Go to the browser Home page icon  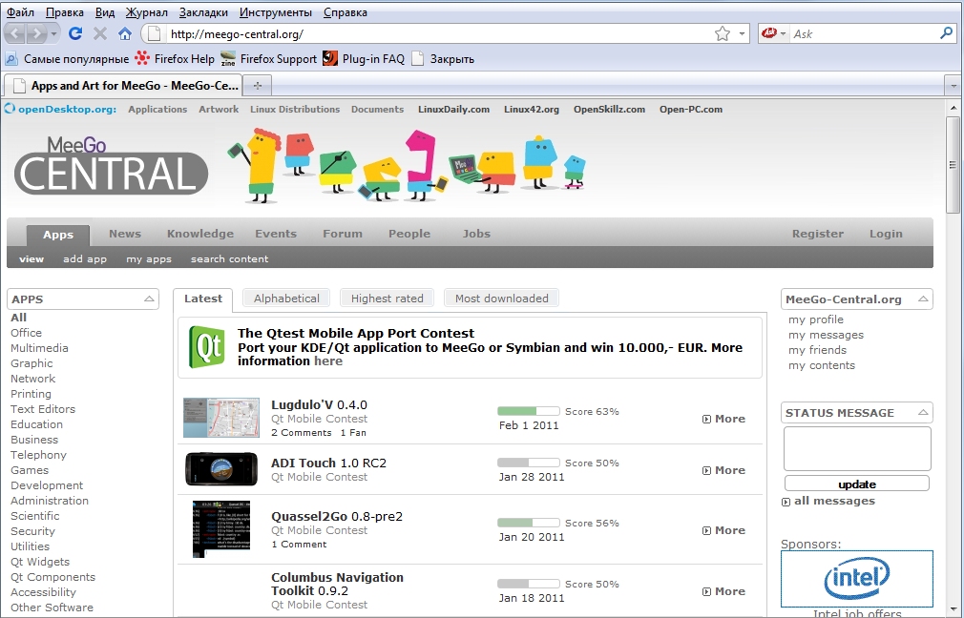click(125, 33)
